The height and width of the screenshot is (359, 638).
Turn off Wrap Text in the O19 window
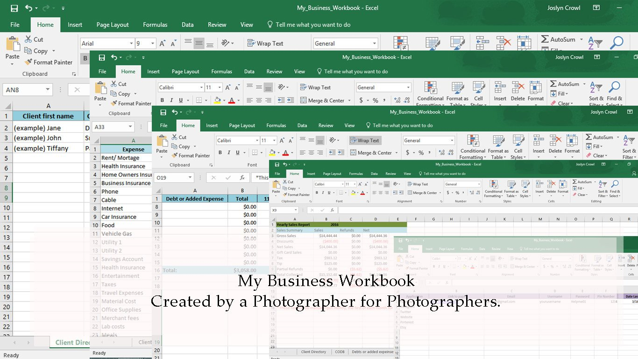point(365,140)
